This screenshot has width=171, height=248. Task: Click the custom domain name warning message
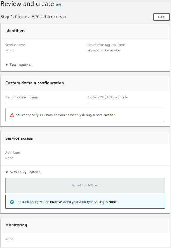[66, 115]
